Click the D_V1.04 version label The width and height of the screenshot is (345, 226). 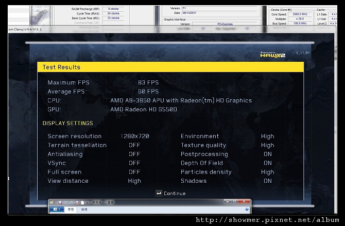(303, 53)
